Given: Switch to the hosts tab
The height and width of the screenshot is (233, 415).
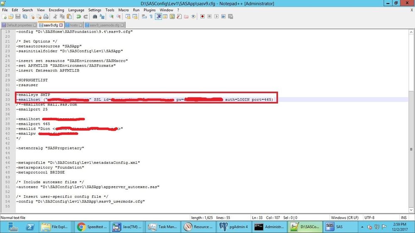Looking at the screenshot, I should (x=74, y=25).
